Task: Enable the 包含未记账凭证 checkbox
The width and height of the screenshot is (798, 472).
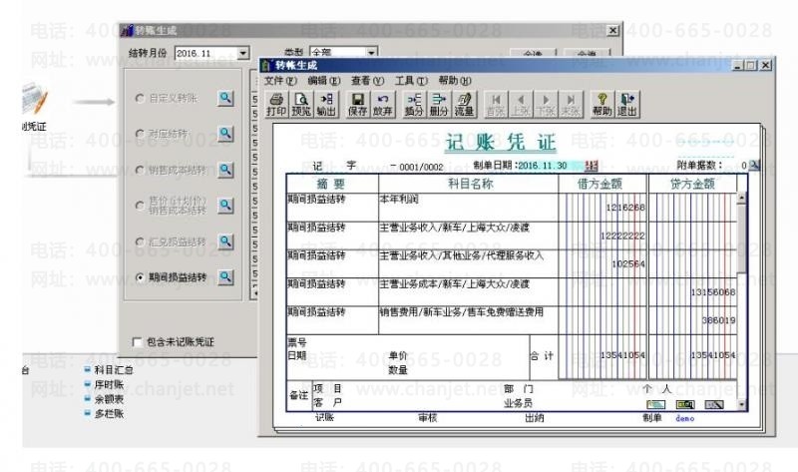Action: [137, 342]
